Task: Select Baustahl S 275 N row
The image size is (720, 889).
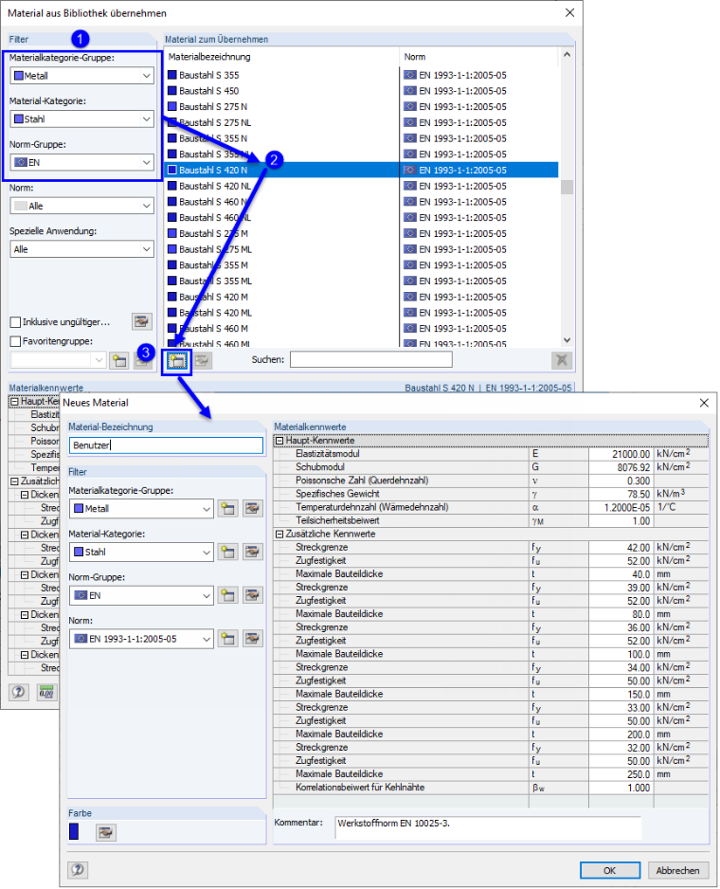Action: [x=361, y=106]
